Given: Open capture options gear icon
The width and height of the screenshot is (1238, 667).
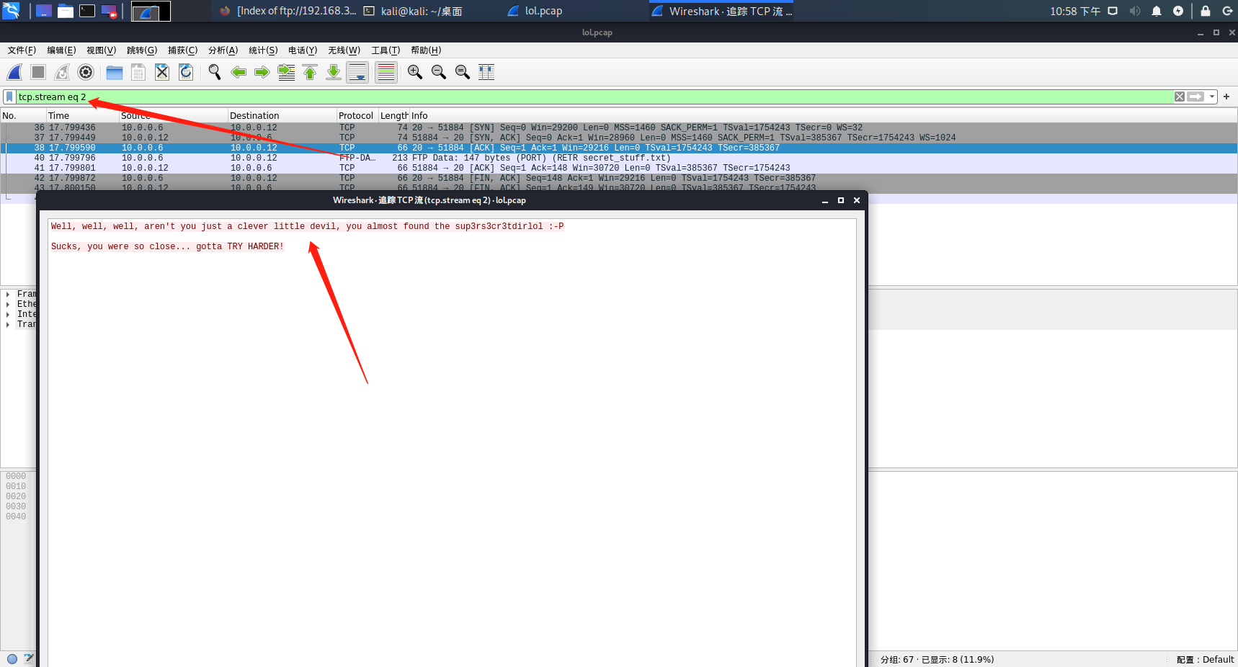Looking at the screenshot, I should pyautogui.click(x=86, y=72).
